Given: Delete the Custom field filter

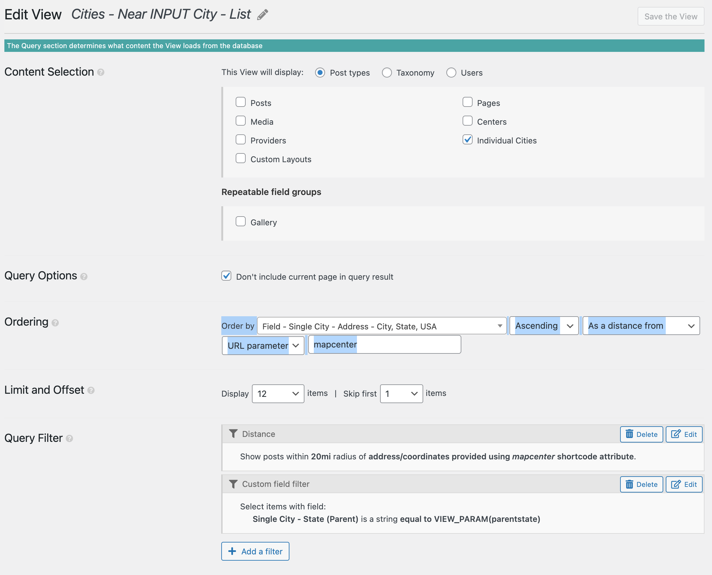Looking at the screenshot, I should 641,484.
